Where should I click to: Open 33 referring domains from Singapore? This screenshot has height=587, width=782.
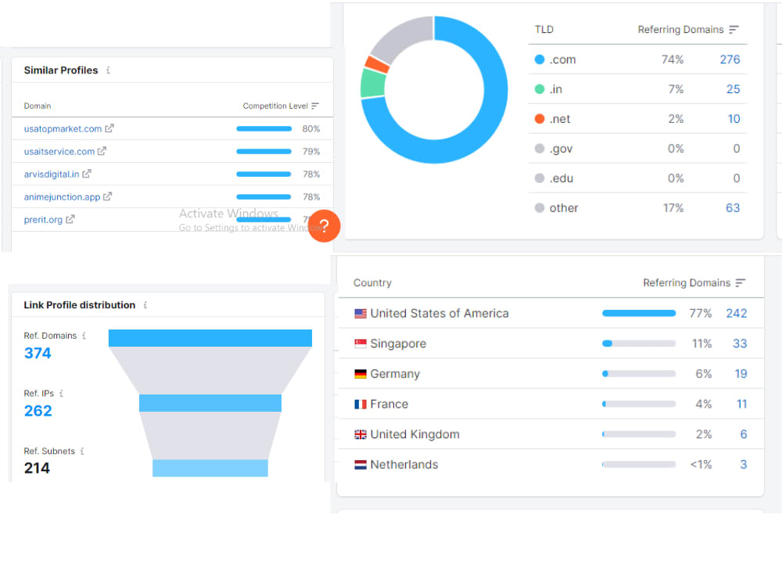[x=740, y=344]
